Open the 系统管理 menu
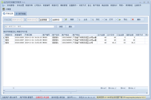 tap(11, 5)
